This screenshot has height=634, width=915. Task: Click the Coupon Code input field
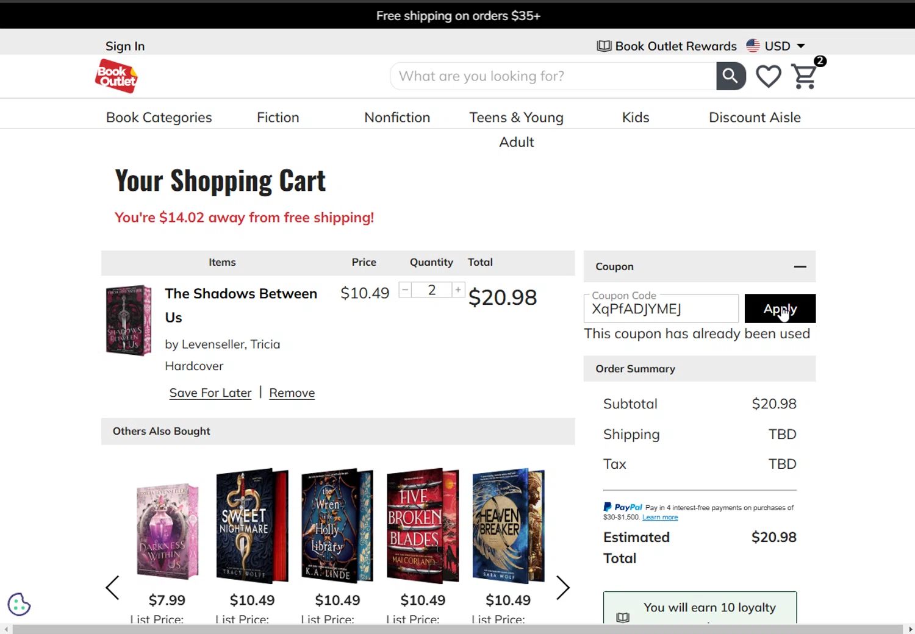(x=661, y=309)
